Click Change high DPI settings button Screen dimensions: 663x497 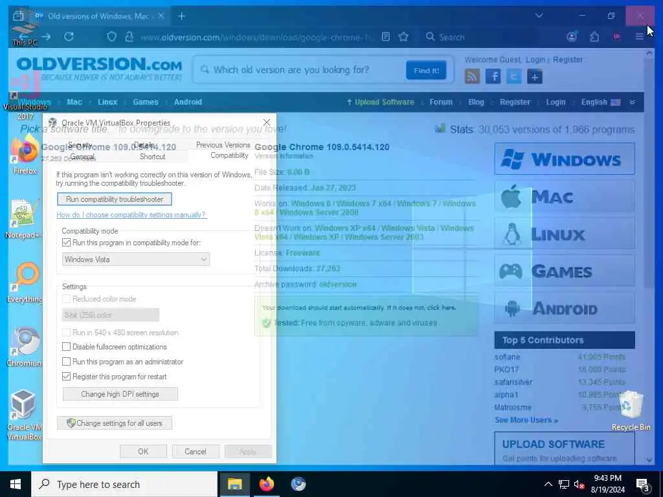coord(120,394)
